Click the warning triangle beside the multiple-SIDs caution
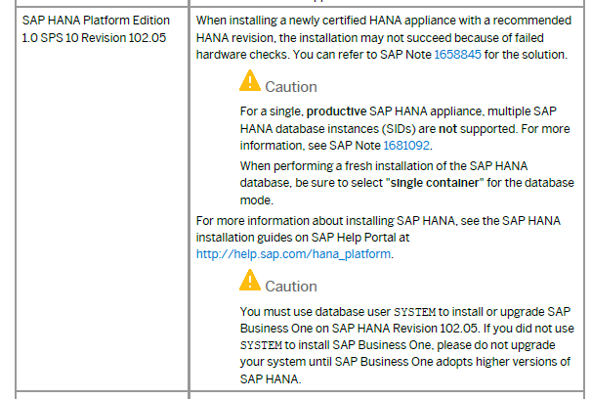The image size is (591, 399). coord(250,80)
